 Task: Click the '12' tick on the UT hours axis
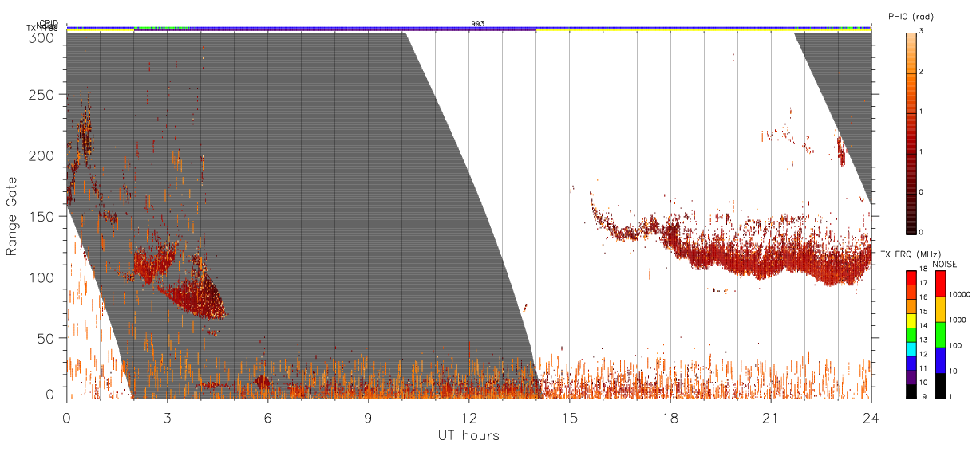click(x=468, y=417)
